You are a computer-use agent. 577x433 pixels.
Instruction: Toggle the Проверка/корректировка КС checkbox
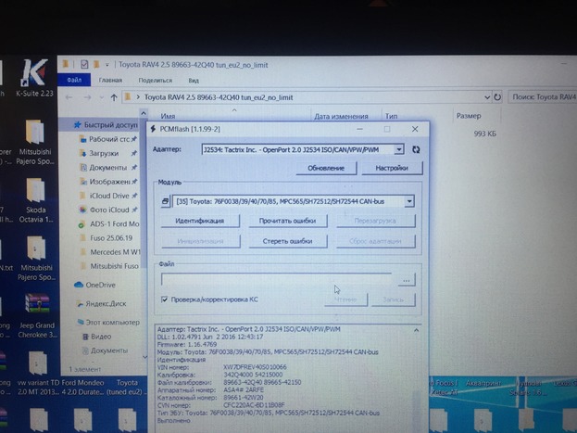tap(165, 299)
